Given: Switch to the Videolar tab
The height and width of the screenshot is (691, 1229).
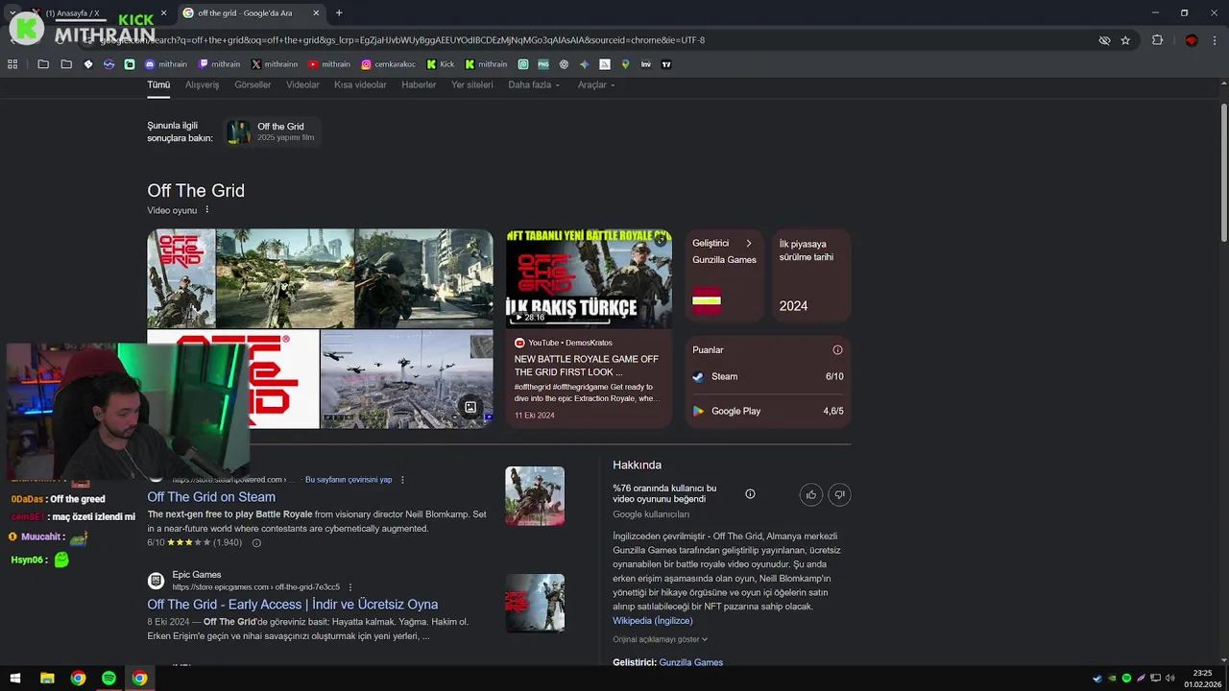Looking at the screenshot, I should point(302,84).
